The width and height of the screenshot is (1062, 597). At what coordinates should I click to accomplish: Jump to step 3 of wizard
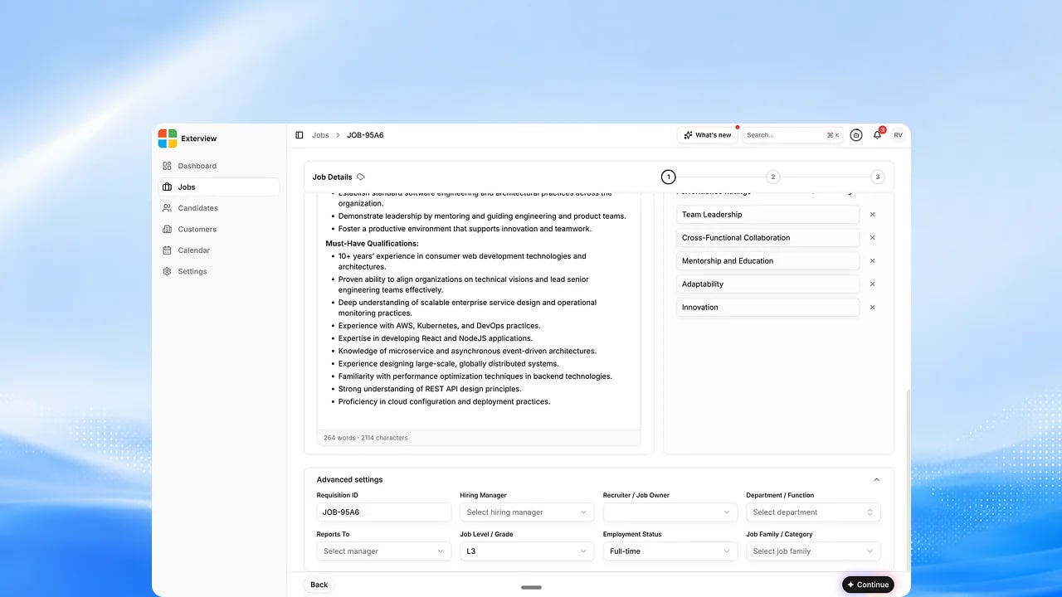coord(878,177)
